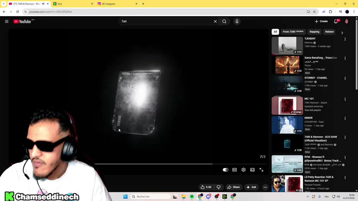Like the video (5.3K thumbs up)
The image size is (358, 201).
206,187
